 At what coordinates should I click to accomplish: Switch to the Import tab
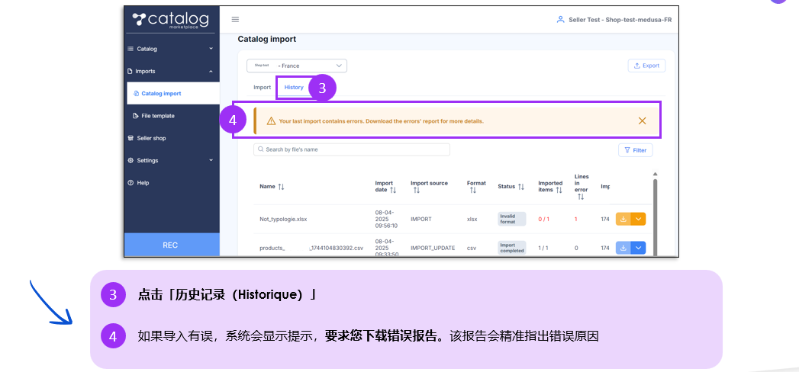pos(262,87)
